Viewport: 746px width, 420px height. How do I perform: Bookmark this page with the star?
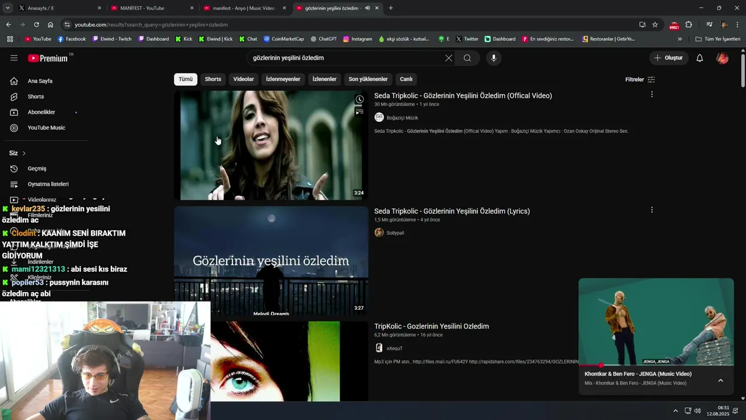[655, 24]
